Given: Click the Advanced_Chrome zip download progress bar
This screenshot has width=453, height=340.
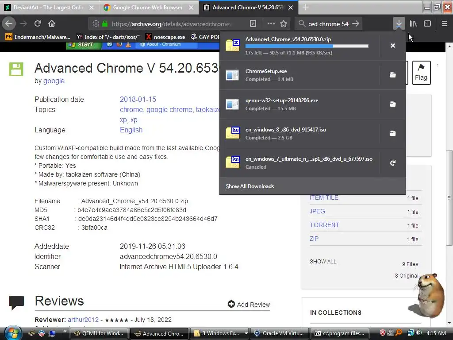Looking at the screenshot, I should coord(307,46).
